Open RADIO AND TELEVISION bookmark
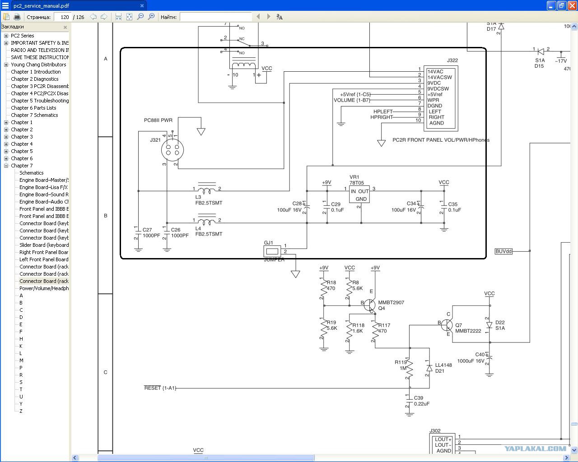 click(40, 50)
